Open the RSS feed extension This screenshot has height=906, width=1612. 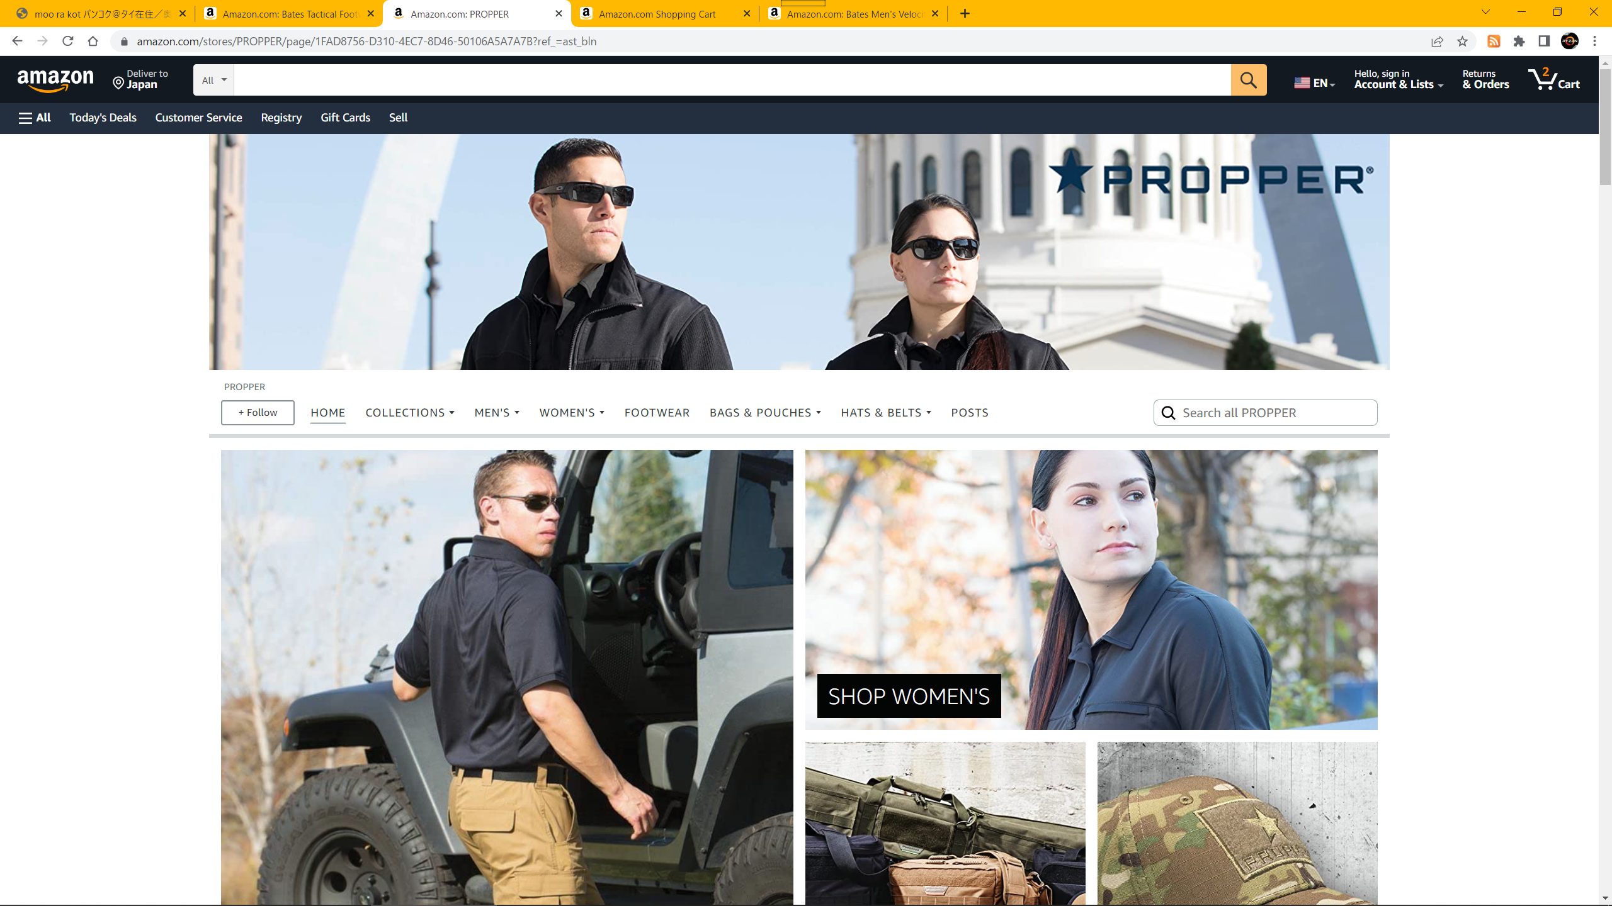tap(1494, 42)
